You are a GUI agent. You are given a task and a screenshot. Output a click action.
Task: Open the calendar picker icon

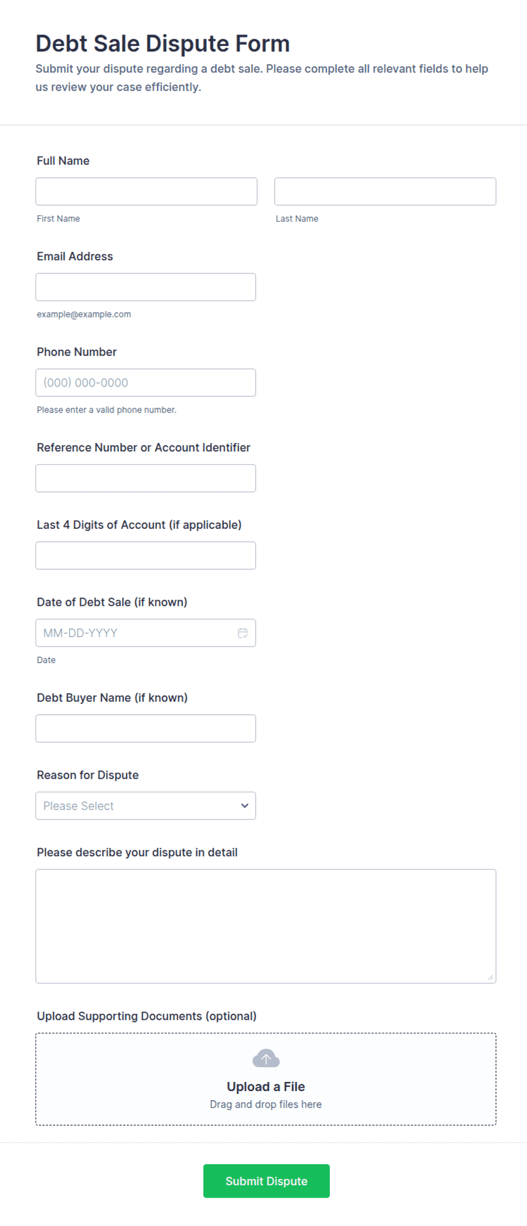[243, 633]
